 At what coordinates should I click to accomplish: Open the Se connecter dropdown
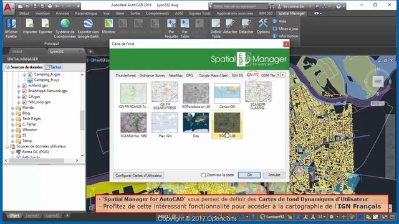[x=310, y=6]
